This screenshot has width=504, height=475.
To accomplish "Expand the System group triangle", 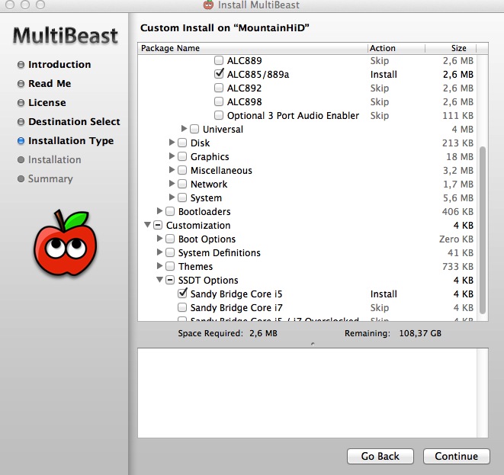I will (172, 197).
